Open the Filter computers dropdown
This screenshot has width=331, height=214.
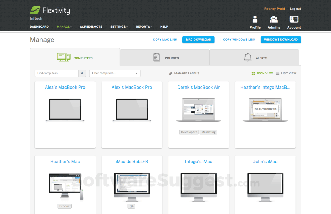pos(114,73)
